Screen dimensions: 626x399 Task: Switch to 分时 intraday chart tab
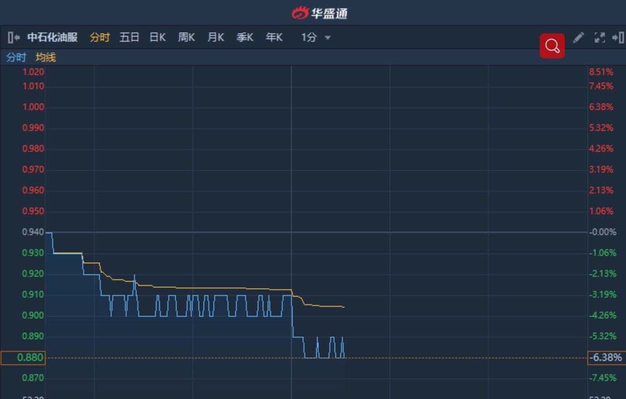coord(100,37)
